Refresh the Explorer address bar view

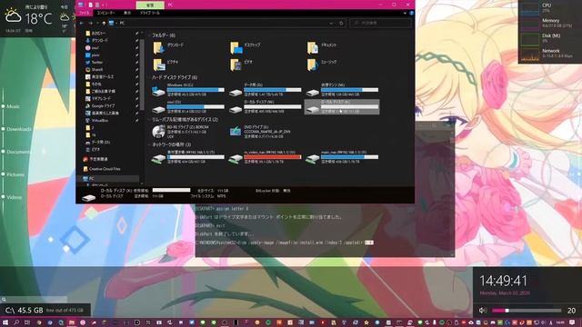342,23
